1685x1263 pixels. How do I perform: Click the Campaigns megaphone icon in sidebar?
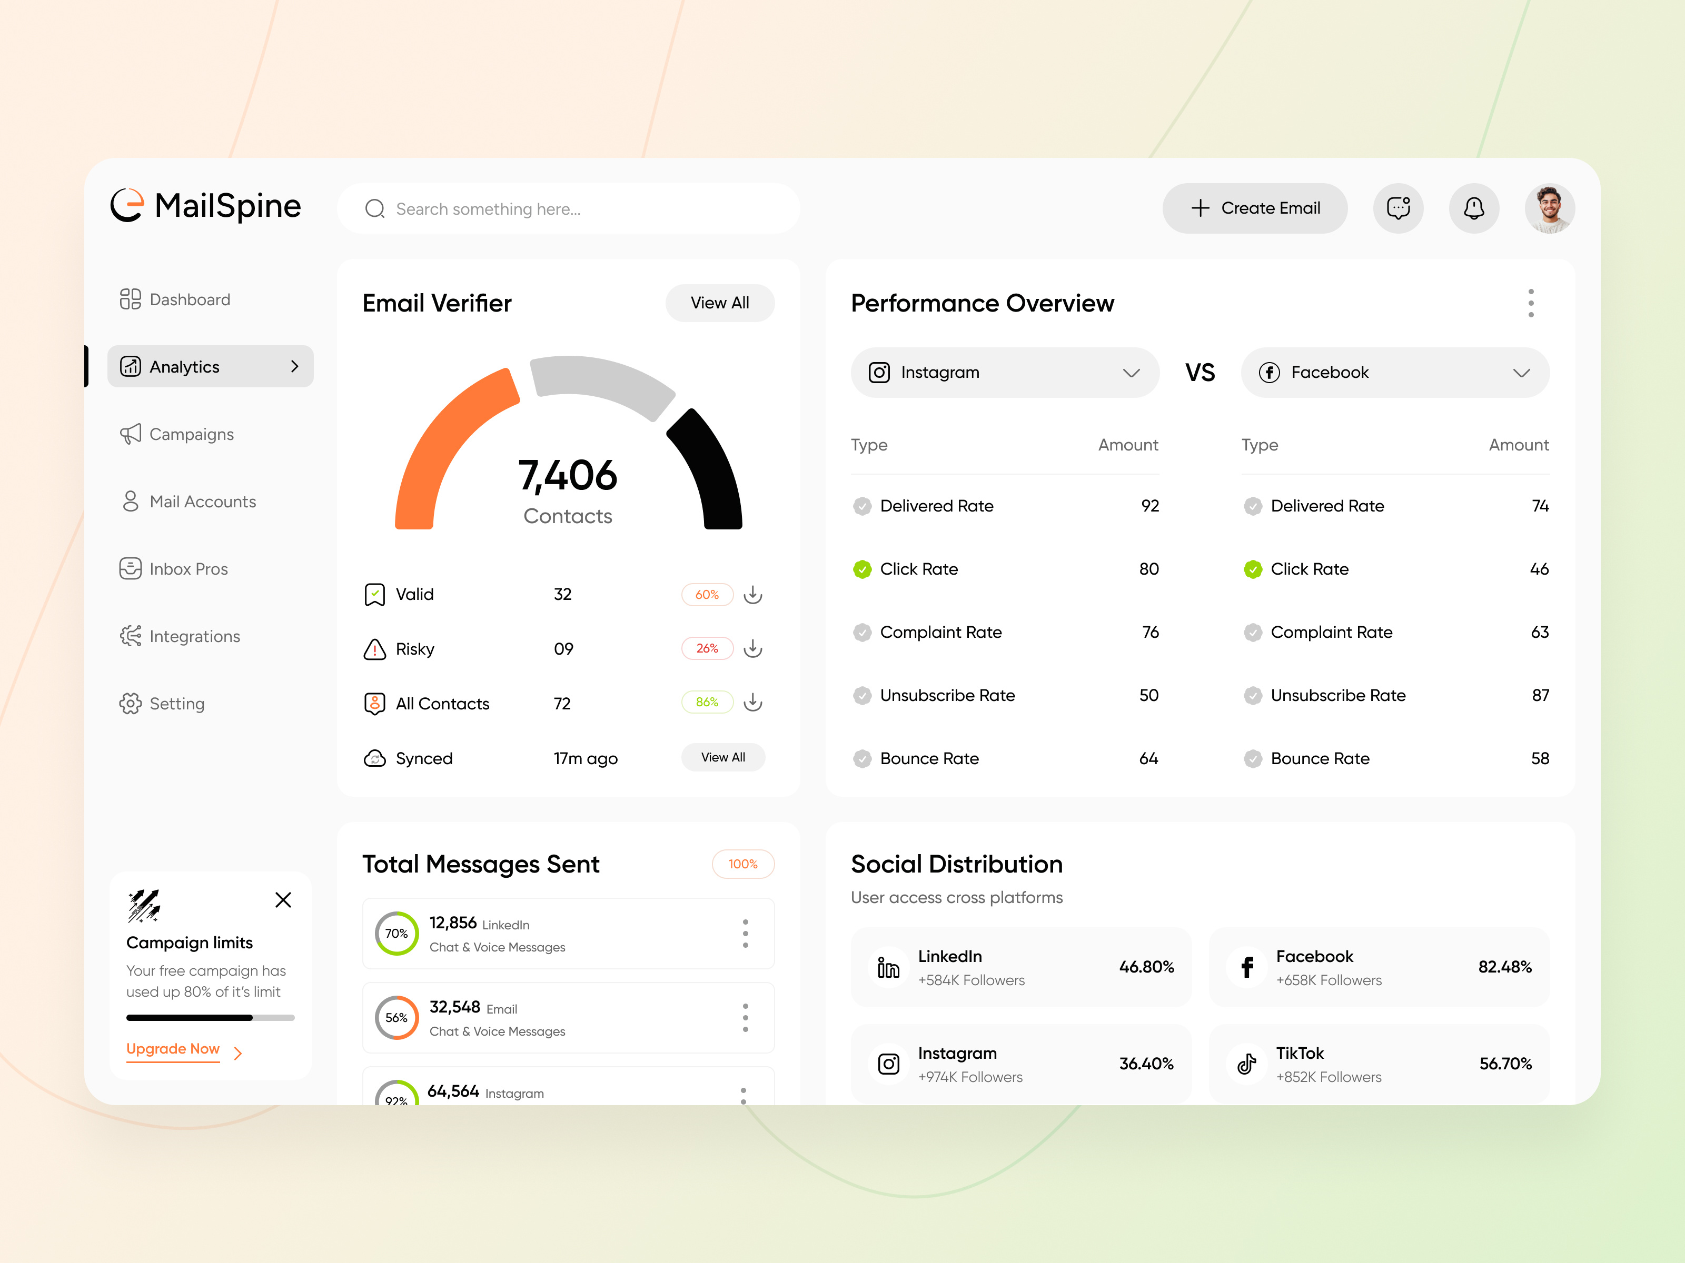131,434
